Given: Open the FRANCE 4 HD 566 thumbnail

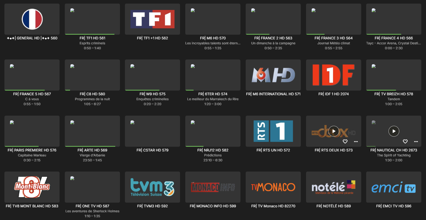Looking at the screenshot, I should (x=394, y=19).
